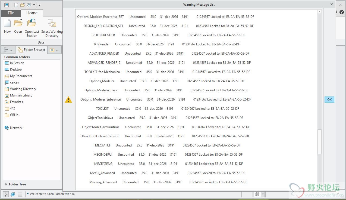346x200 pixels.
Task: Click the small New icon in quick access toolbar
Action: click(16, 5)
